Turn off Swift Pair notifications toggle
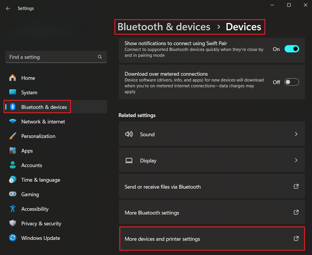Screen dimensions: 312x255 pyautogui.click(x=292, y=49)
